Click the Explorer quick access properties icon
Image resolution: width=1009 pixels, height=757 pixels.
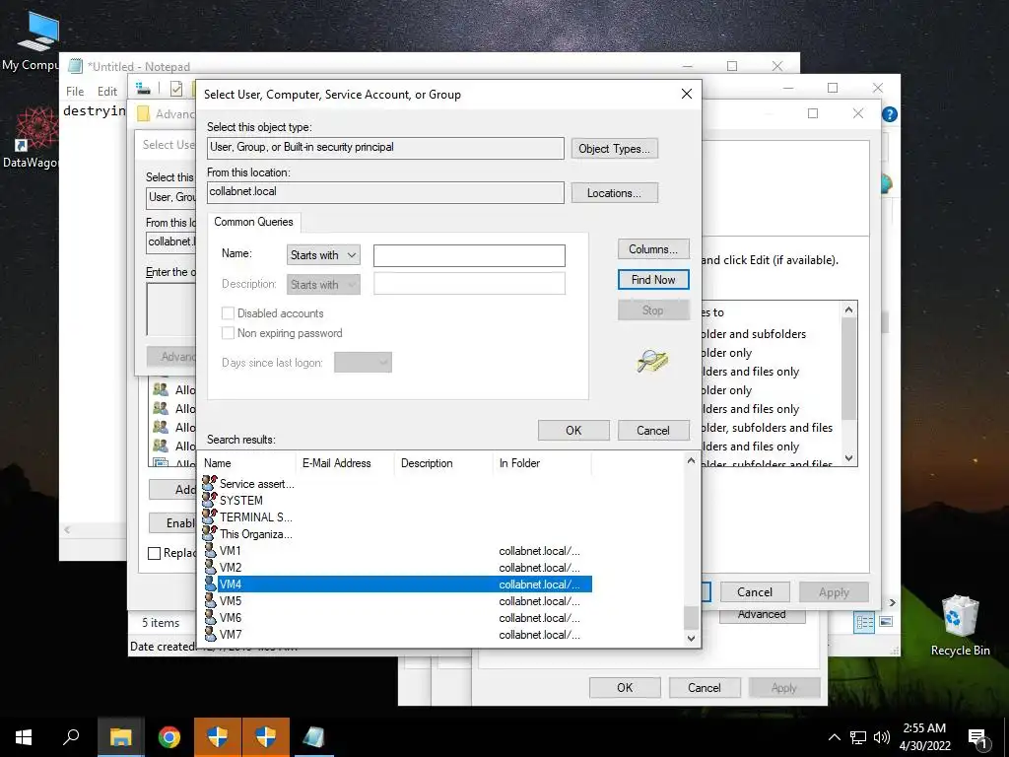pos(176,89)
